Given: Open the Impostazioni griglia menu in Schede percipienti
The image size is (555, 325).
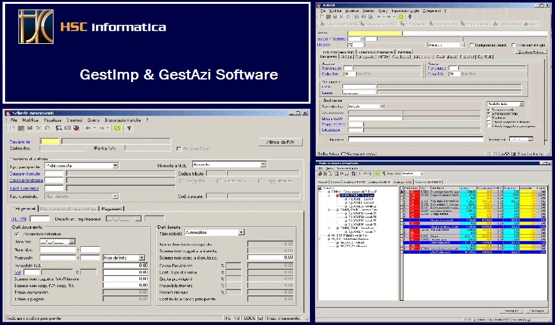Looking at the screenshot, I should (x=123, y=120).
